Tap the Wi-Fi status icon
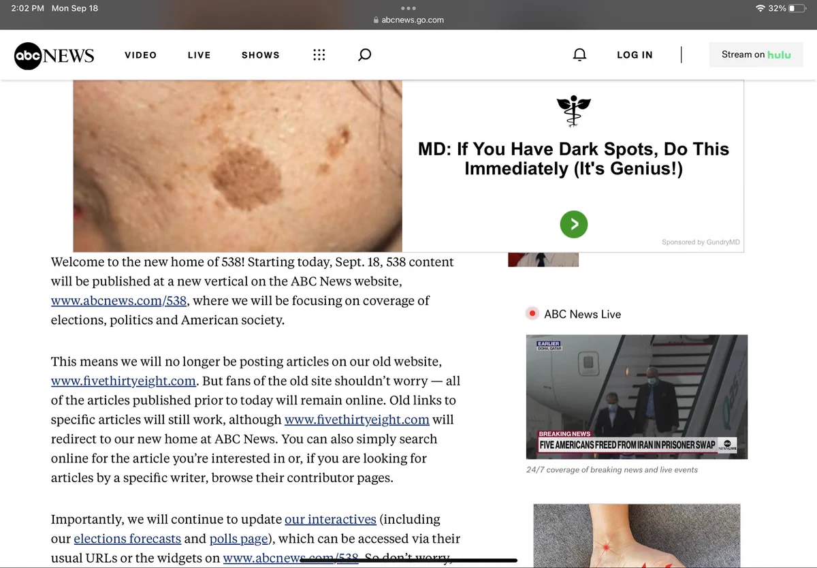Image resolution: width=817 pixels, height=568 pixels. (x=760, y=8)
